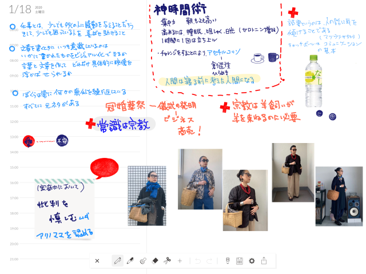This screenshot has height=274, width=366.
Task: Tap the 12:00 timeline label
Action: coord(14,122)
